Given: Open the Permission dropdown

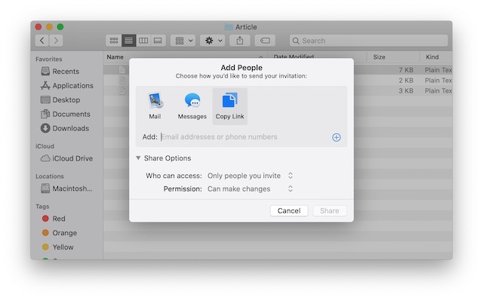Looking at the screenshot, I should point(250,189).
